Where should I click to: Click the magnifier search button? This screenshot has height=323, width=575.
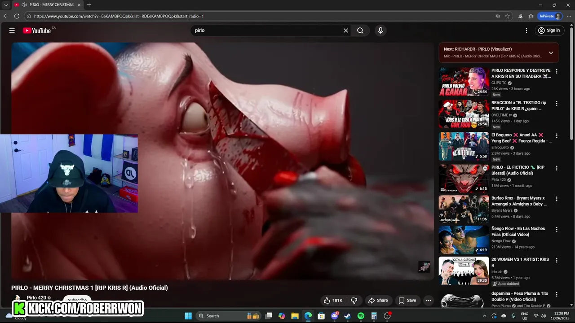[360, 31]
